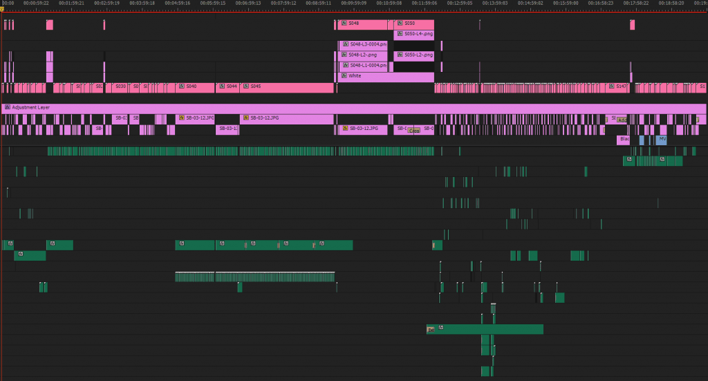
Task: Click the fx badge on the S045 clip
Action: click(245, 86)
